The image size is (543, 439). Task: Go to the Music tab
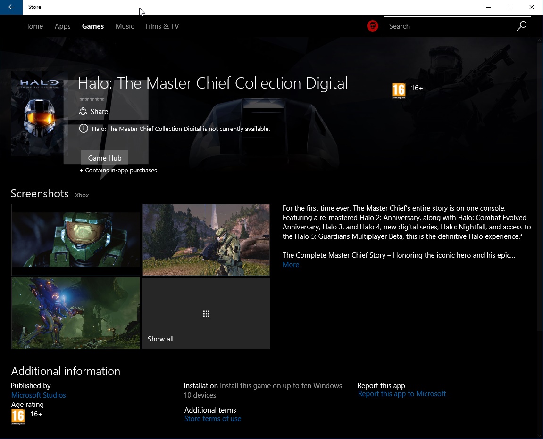[x=125, y=26]
